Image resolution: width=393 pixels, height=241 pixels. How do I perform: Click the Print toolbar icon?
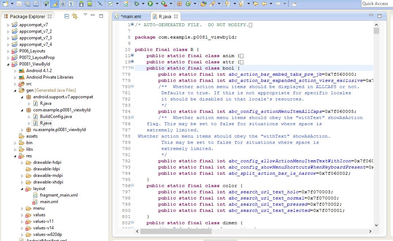click(36, 4)
